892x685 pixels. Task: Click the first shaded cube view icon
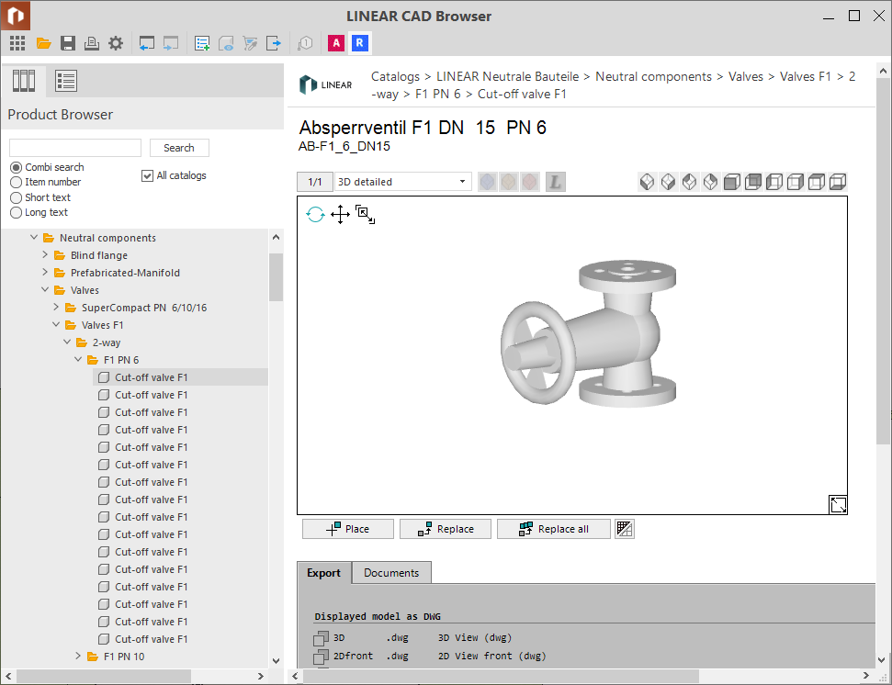(x=731, y=182)
